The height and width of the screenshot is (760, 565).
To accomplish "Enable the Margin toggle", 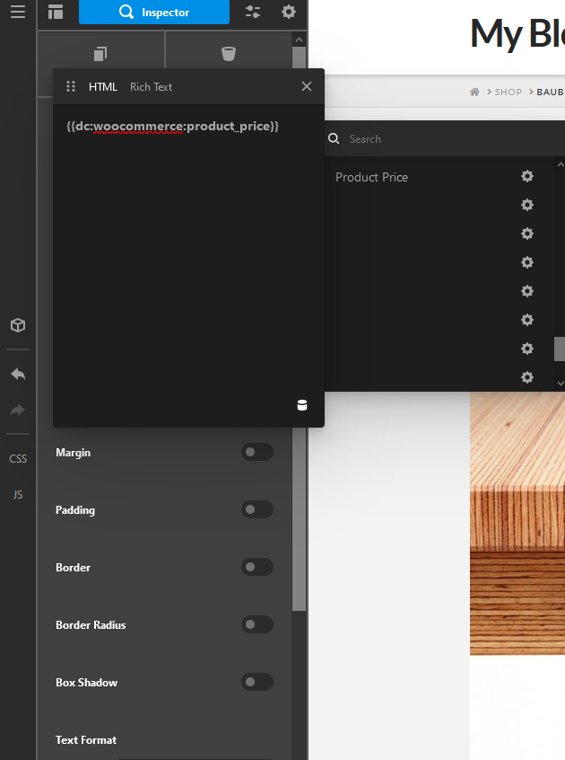I will 256,453.
